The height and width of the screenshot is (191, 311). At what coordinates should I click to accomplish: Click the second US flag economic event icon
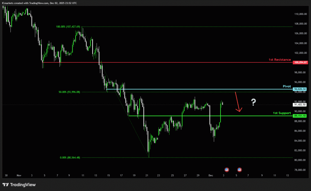pos(239,169)
